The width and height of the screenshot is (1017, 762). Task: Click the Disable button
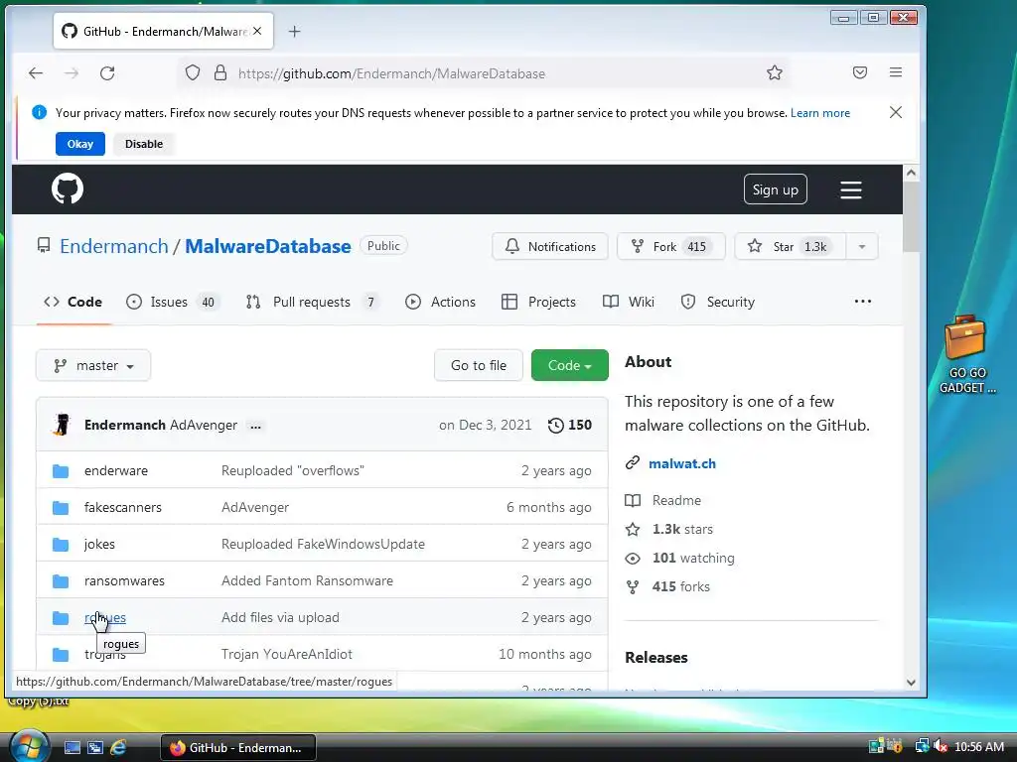(144, 144)
